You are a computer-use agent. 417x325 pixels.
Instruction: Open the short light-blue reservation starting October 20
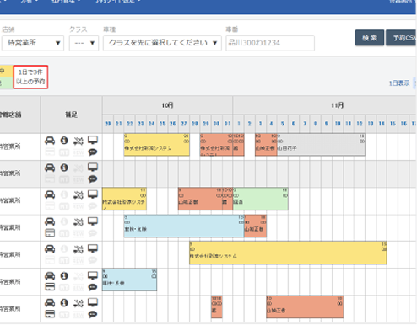point(129,280)
